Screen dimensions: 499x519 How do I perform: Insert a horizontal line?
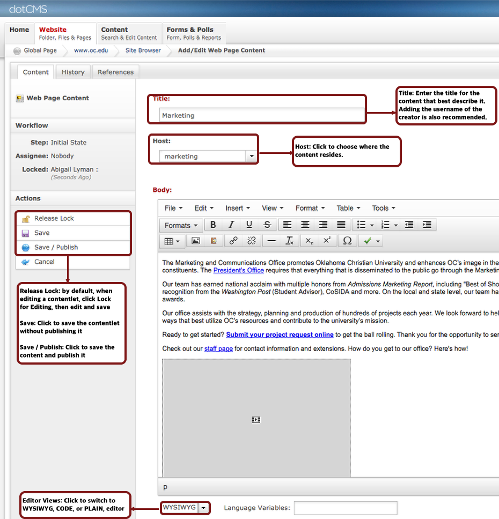point(271,241)
